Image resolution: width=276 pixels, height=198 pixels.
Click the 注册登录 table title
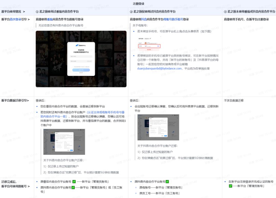[139, 4]
